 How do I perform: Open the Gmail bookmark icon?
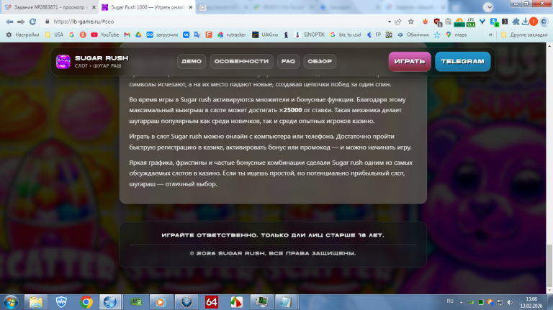pyautogui.click(x=127, y=35)
